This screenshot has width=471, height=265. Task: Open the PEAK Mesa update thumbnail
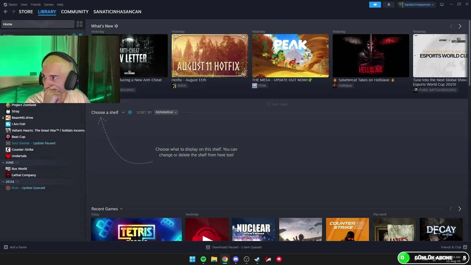(290, 56)
